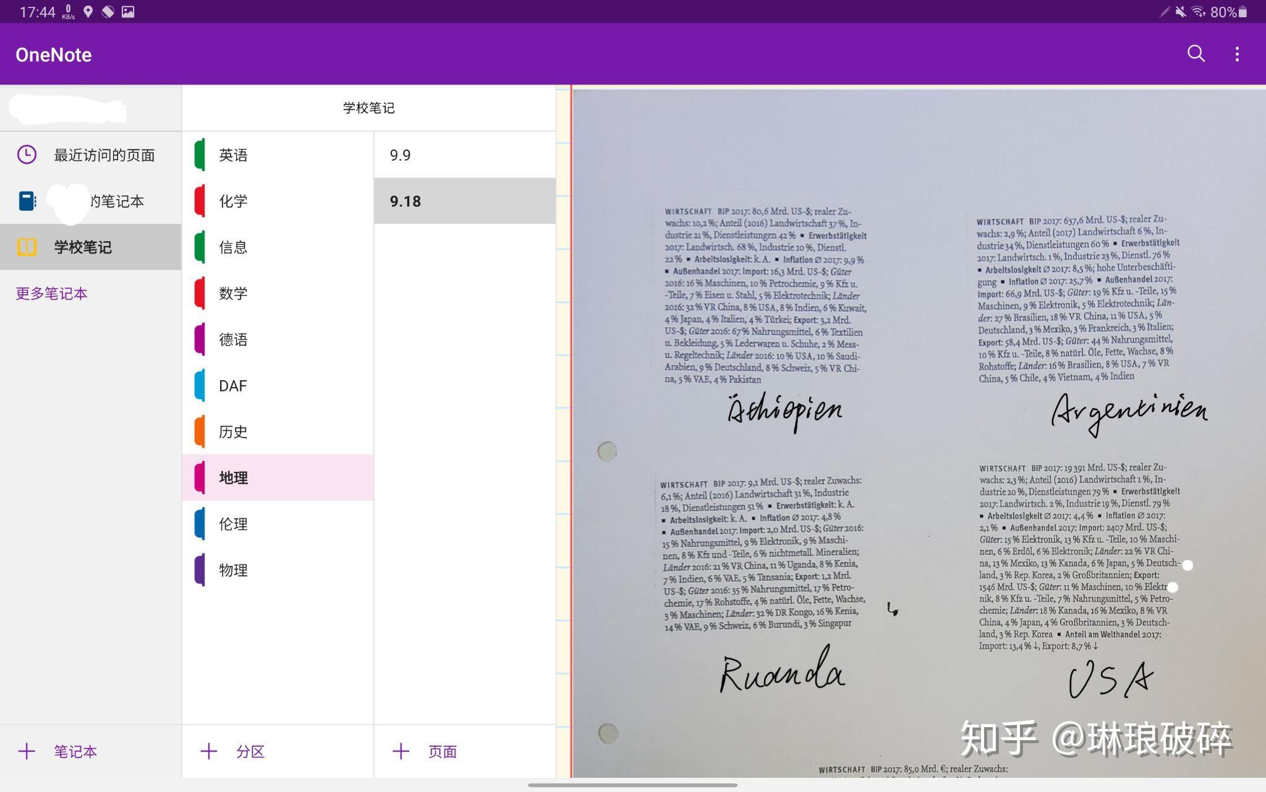Open the 物理 section
This screenshot has width=1266, height=792.
click(233, 570)
